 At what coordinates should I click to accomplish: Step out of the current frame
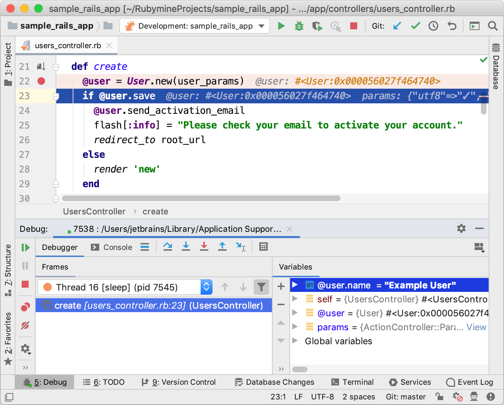coord(222,247)
